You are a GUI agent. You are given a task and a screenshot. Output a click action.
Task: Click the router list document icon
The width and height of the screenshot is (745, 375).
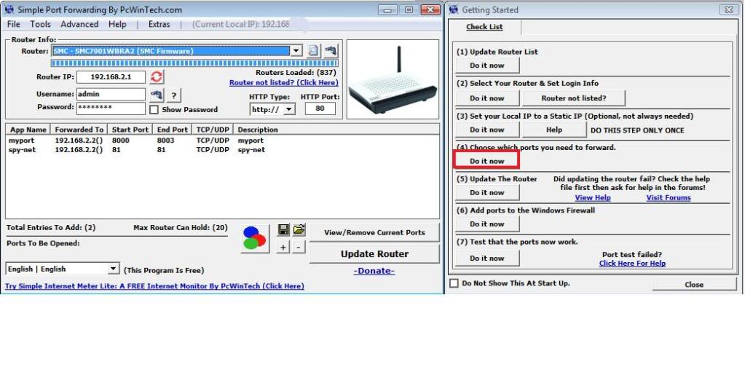tap(313, 50)
